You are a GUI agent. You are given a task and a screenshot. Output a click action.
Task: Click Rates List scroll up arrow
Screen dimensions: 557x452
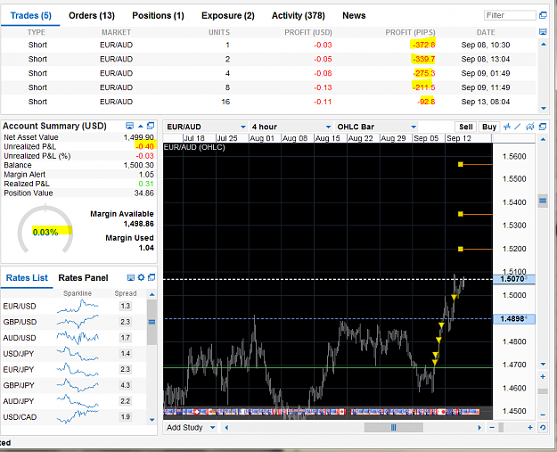pos(152,294)
